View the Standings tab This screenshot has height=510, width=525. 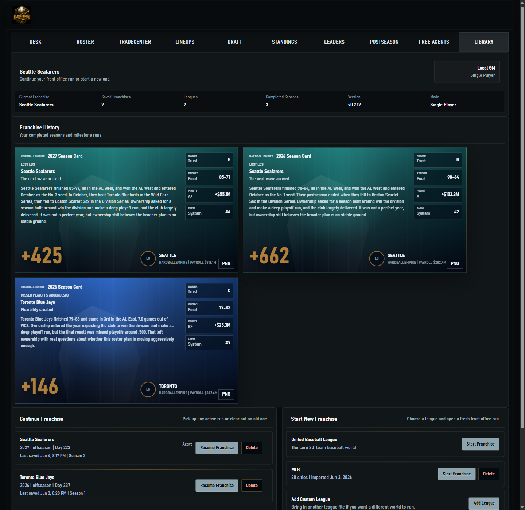point(284,42)
